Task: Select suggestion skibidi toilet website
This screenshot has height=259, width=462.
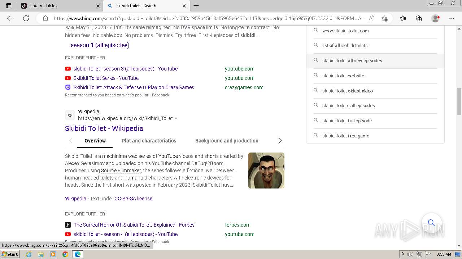Action: click(x=375, y=76)
